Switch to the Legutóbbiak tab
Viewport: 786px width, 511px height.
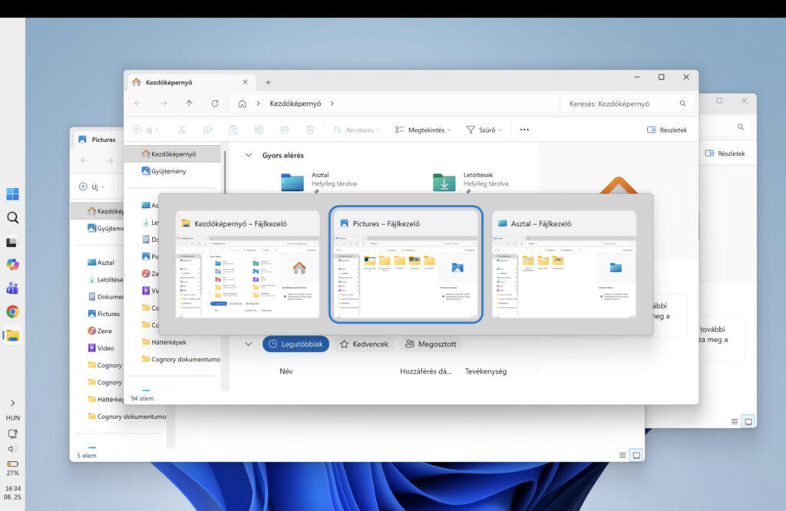tap(296, 345)
